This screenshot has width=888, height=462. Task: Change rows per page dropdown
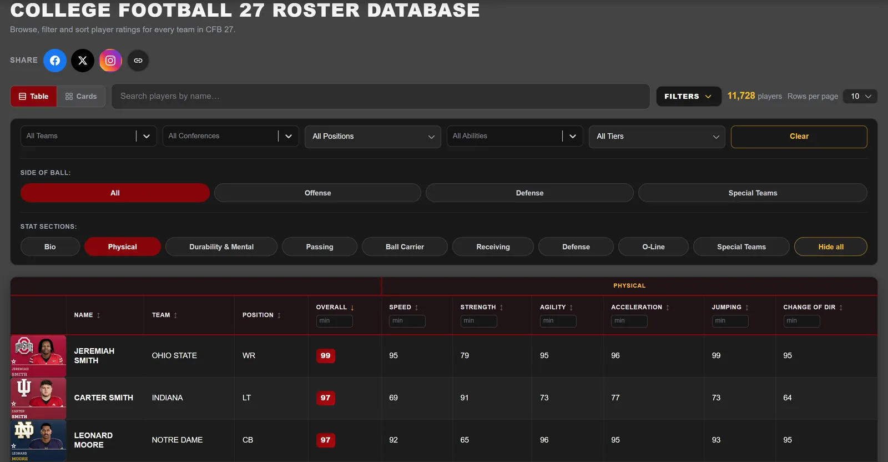[x=860, y=97]
